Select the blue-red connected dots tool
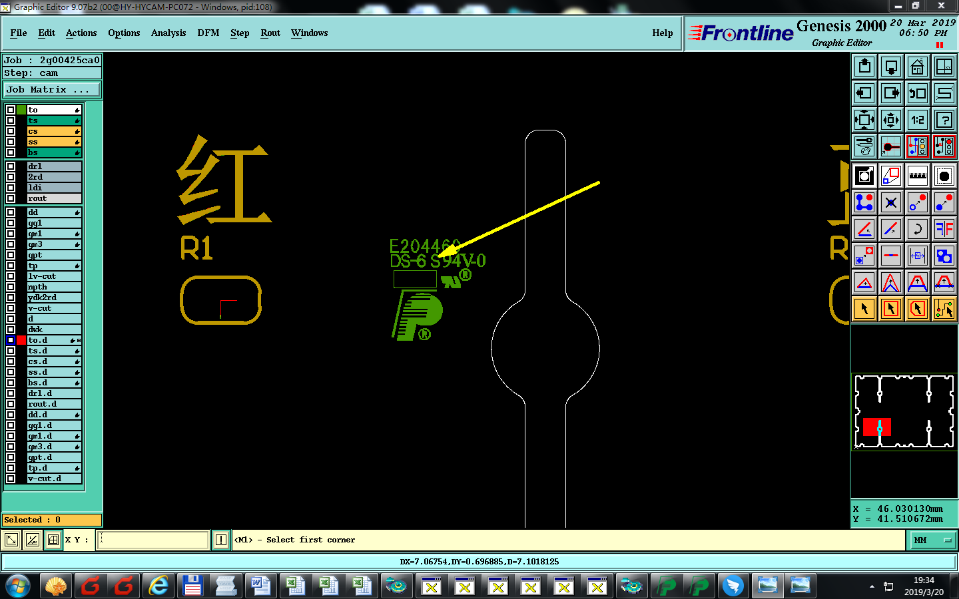This screenshot has width=959, height=599. tap(864, 202)
